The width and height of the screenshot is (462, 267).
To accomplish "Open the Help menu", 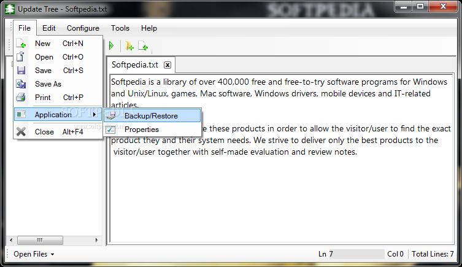I will (149, 28).
